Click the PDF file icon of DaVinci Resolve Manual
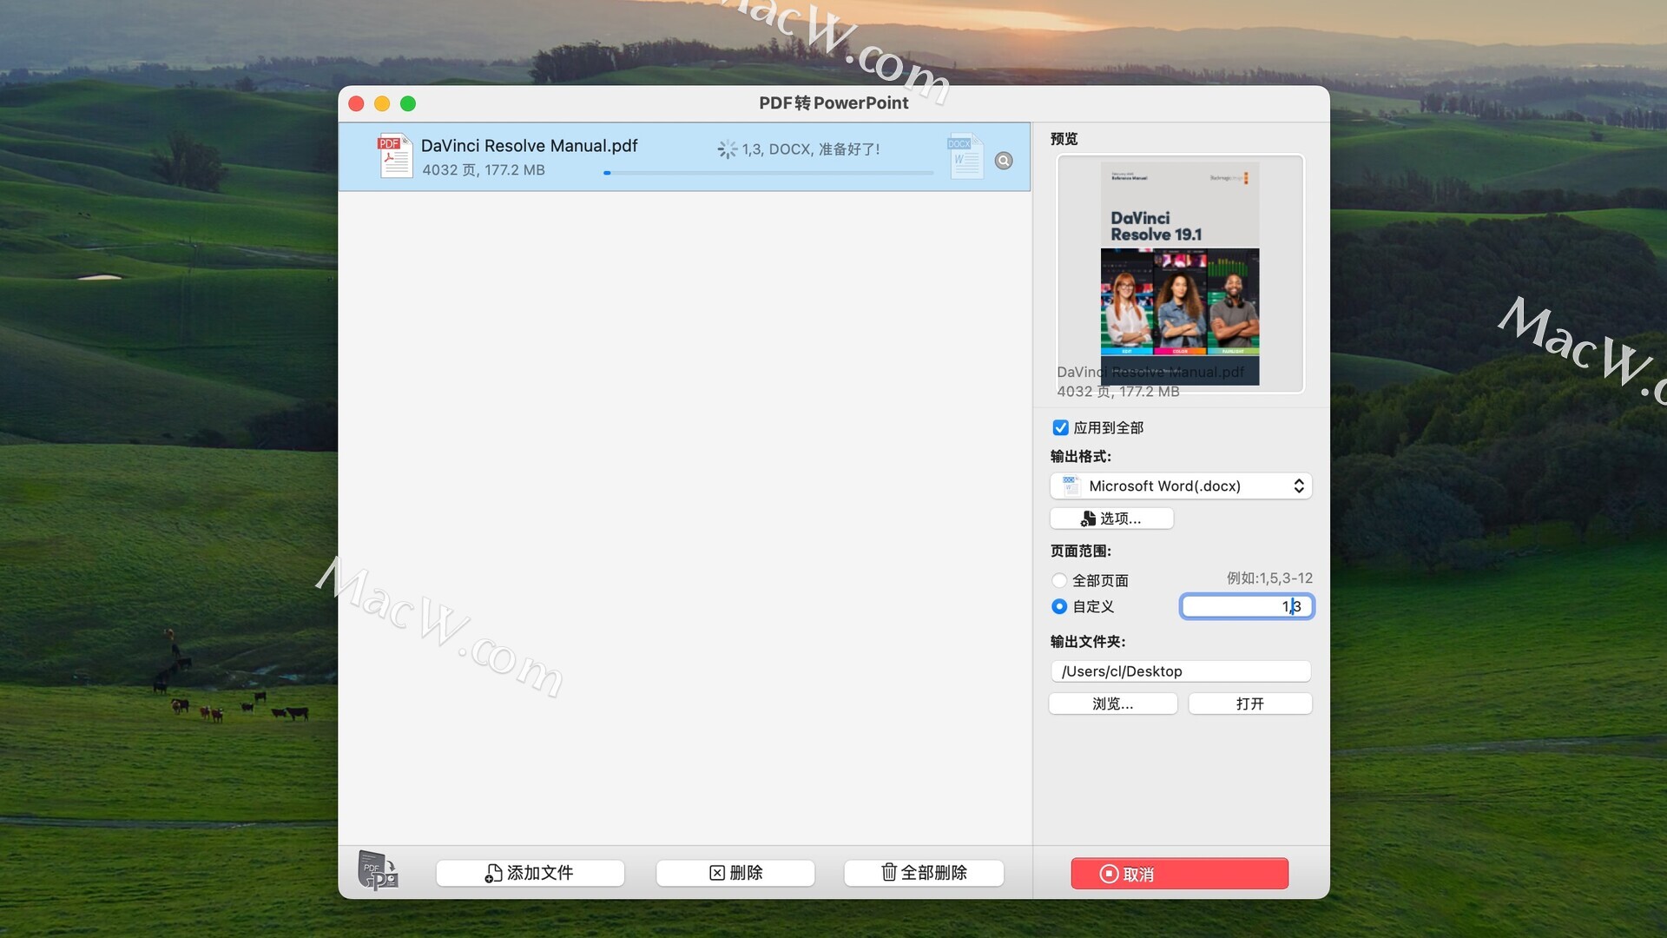Image resolution: width=1667 pixels, height=938 pixels. coord(395,156)
